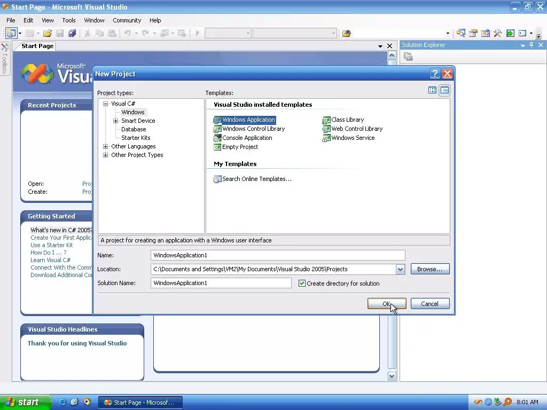Screen dimensions: 547x410
Task: Click the Windows Start button
Action: point(26,402)
